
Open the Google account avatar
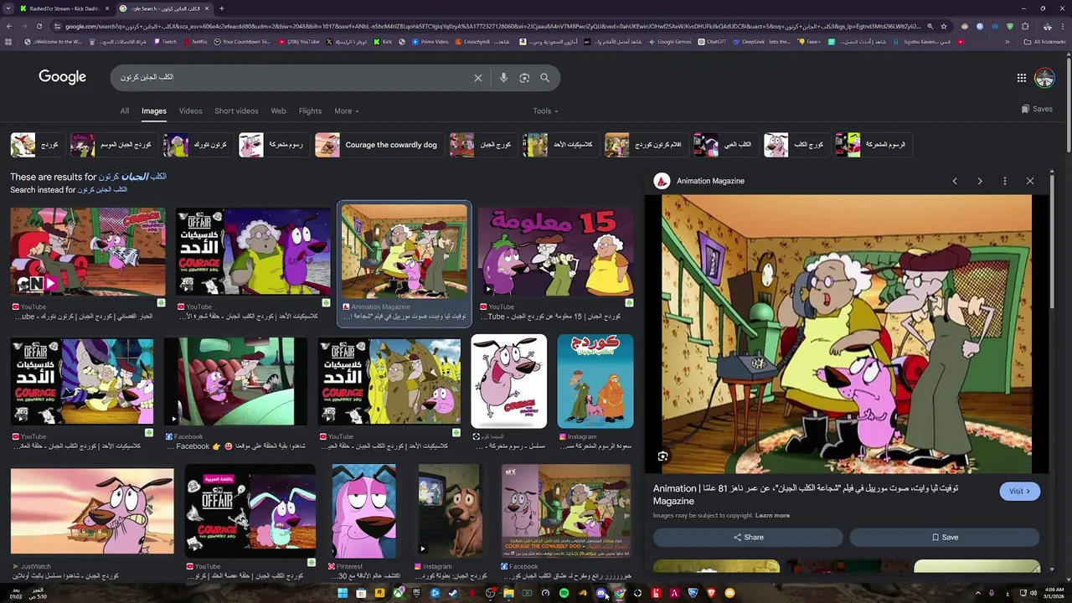tap(1044, 78)
